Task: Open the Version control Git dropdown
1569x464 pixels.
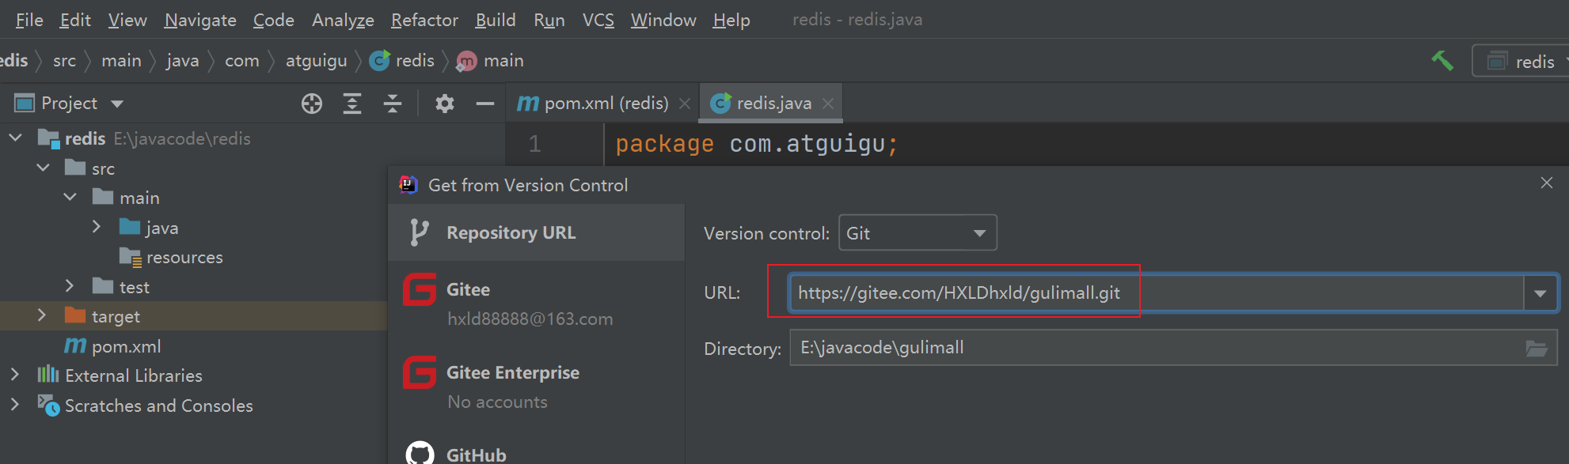Action: tap(917, 233)
